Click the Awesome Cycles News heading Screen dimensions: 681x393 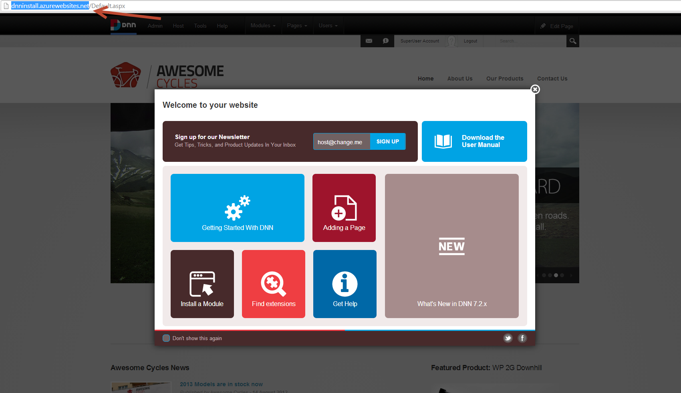click(150, 368)
